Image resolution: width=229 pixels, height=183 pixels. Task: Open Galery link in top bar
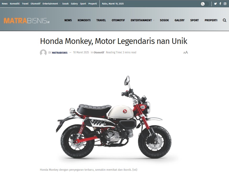pyautogui.click(x=74, y=4)
